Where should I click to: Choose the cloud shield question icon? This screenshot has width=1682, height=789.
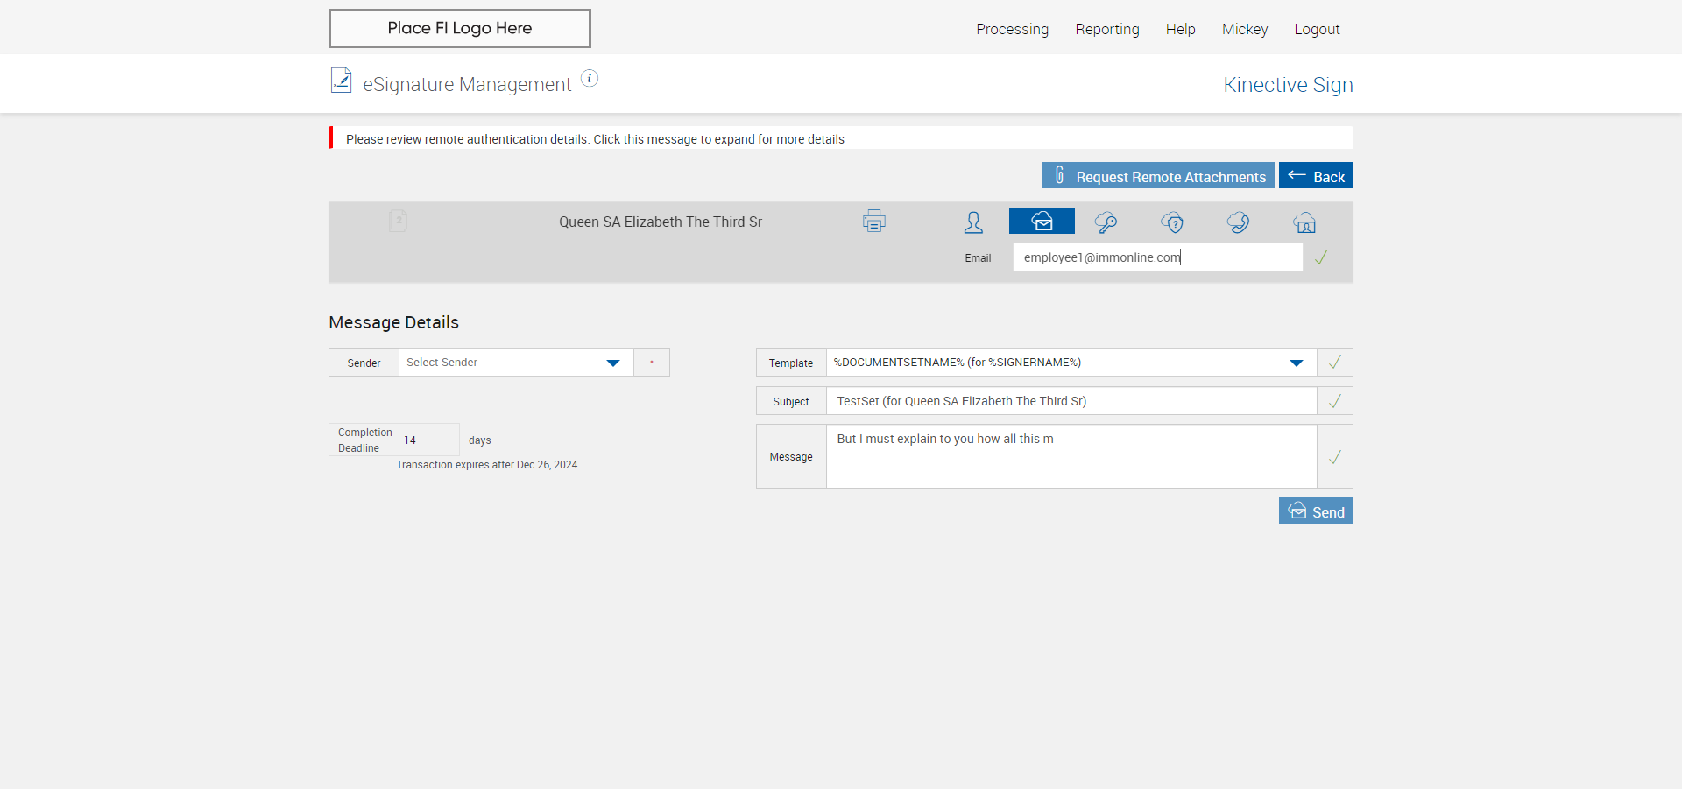pos(1172,222)
